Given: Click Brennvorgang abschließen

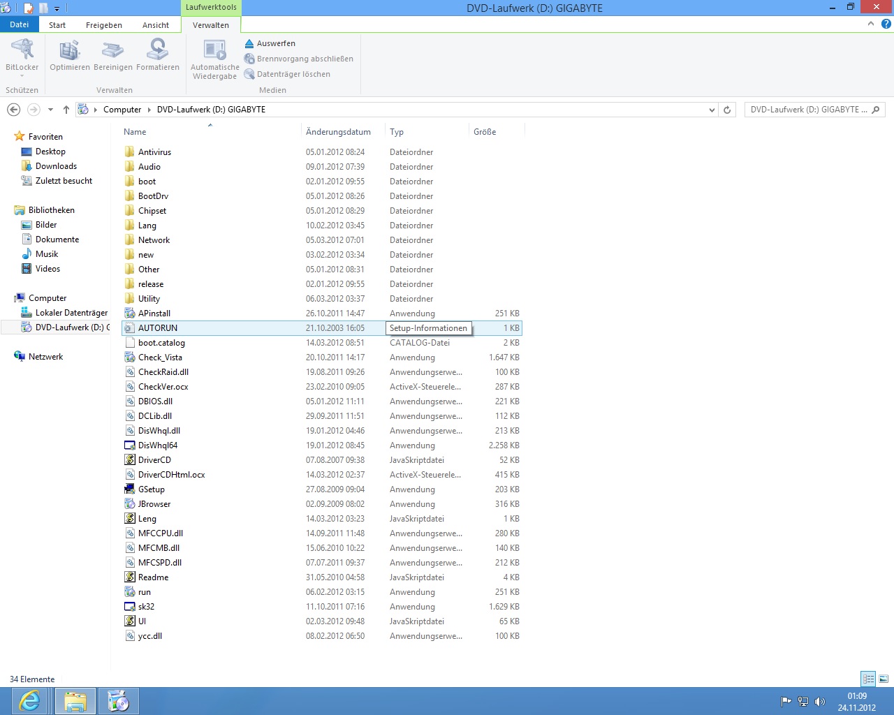Looking at the screenshot, I should (x=299, y=59).
